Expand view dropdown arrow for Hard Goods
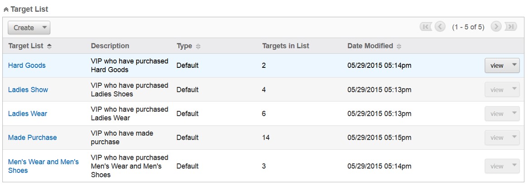This screenshot has height=185, width=528. click(514, 65)
